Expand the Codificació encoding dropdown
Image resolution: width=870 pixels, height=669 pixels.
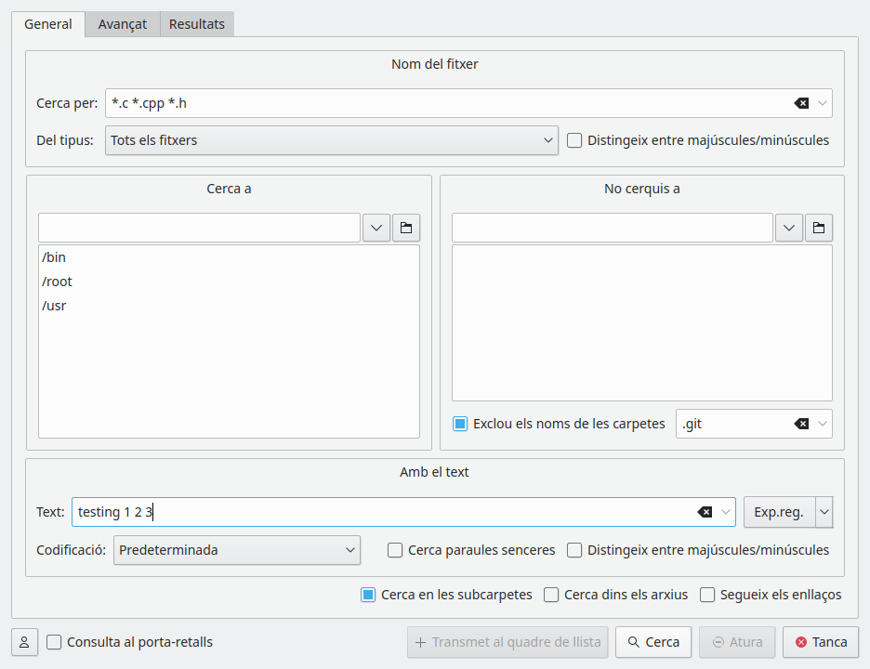coord(237,550)
